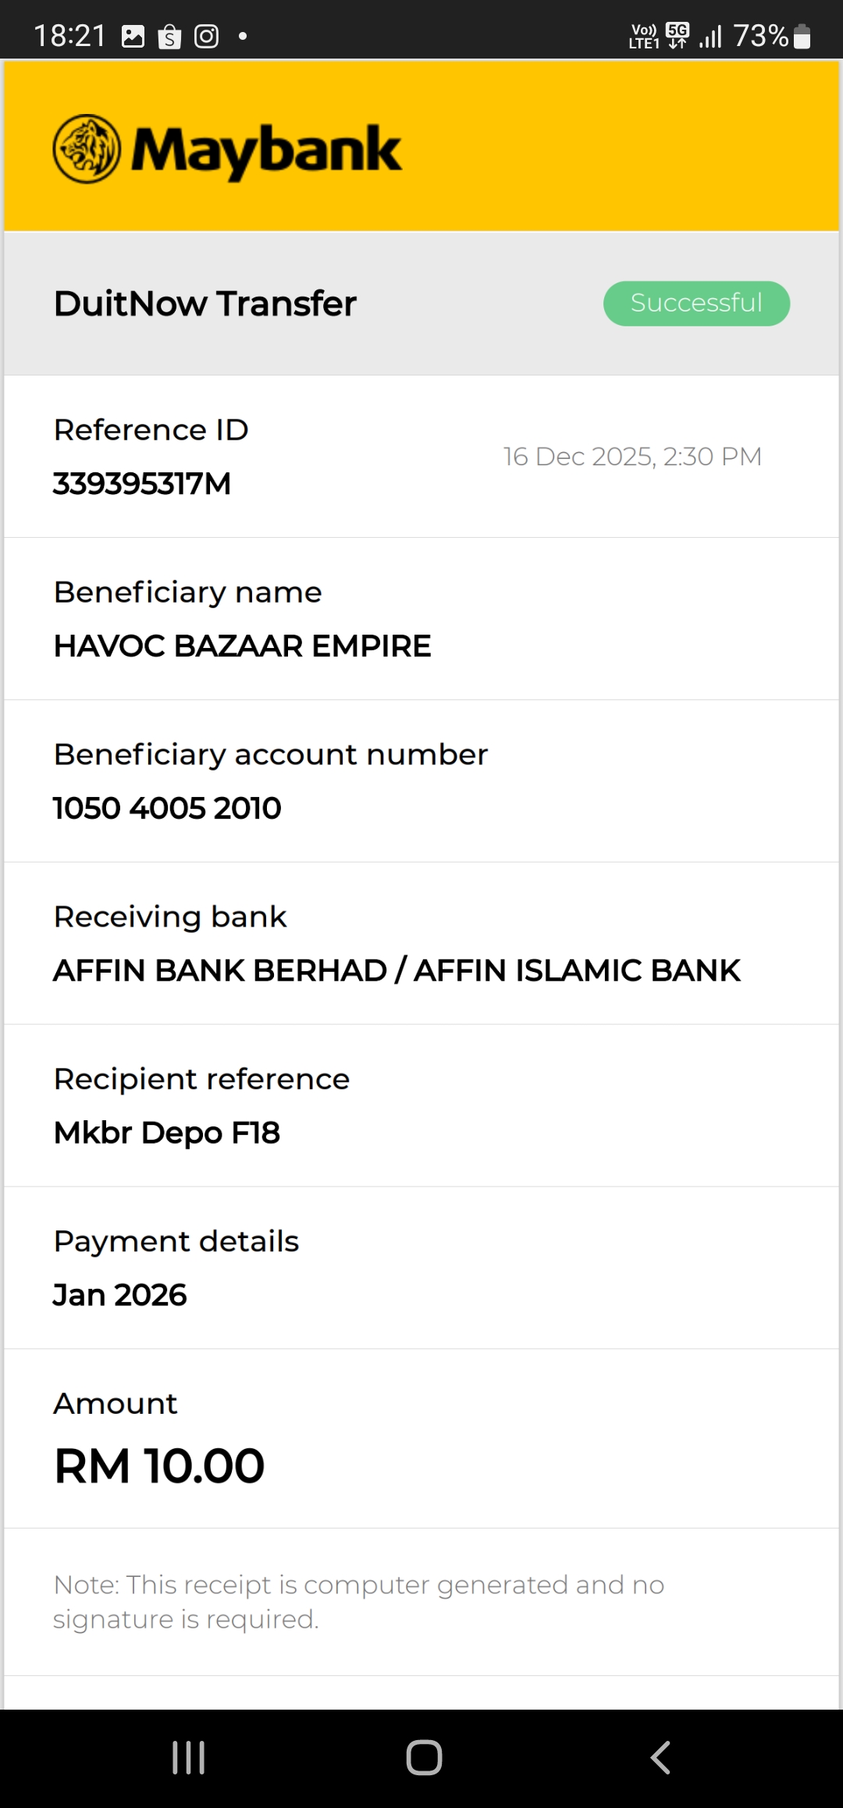Tap the DuitNow Transfer heading
Screen dimensions: 843x1808
(205, 304)
